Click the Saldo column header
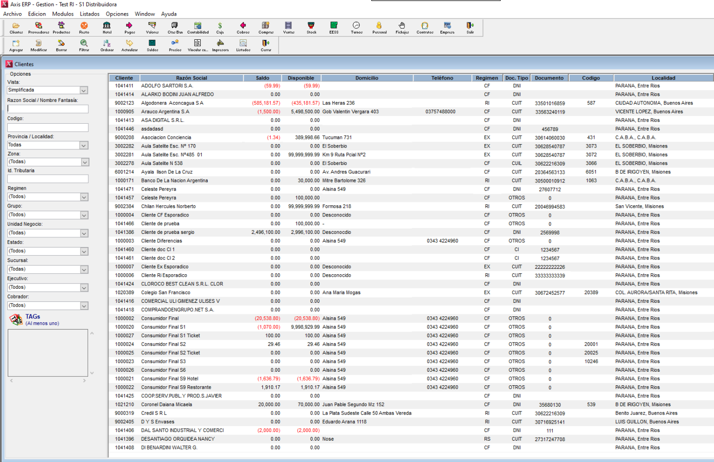This screenshot has width=714, height=462. pyautogui.click(x=262, y=78)
